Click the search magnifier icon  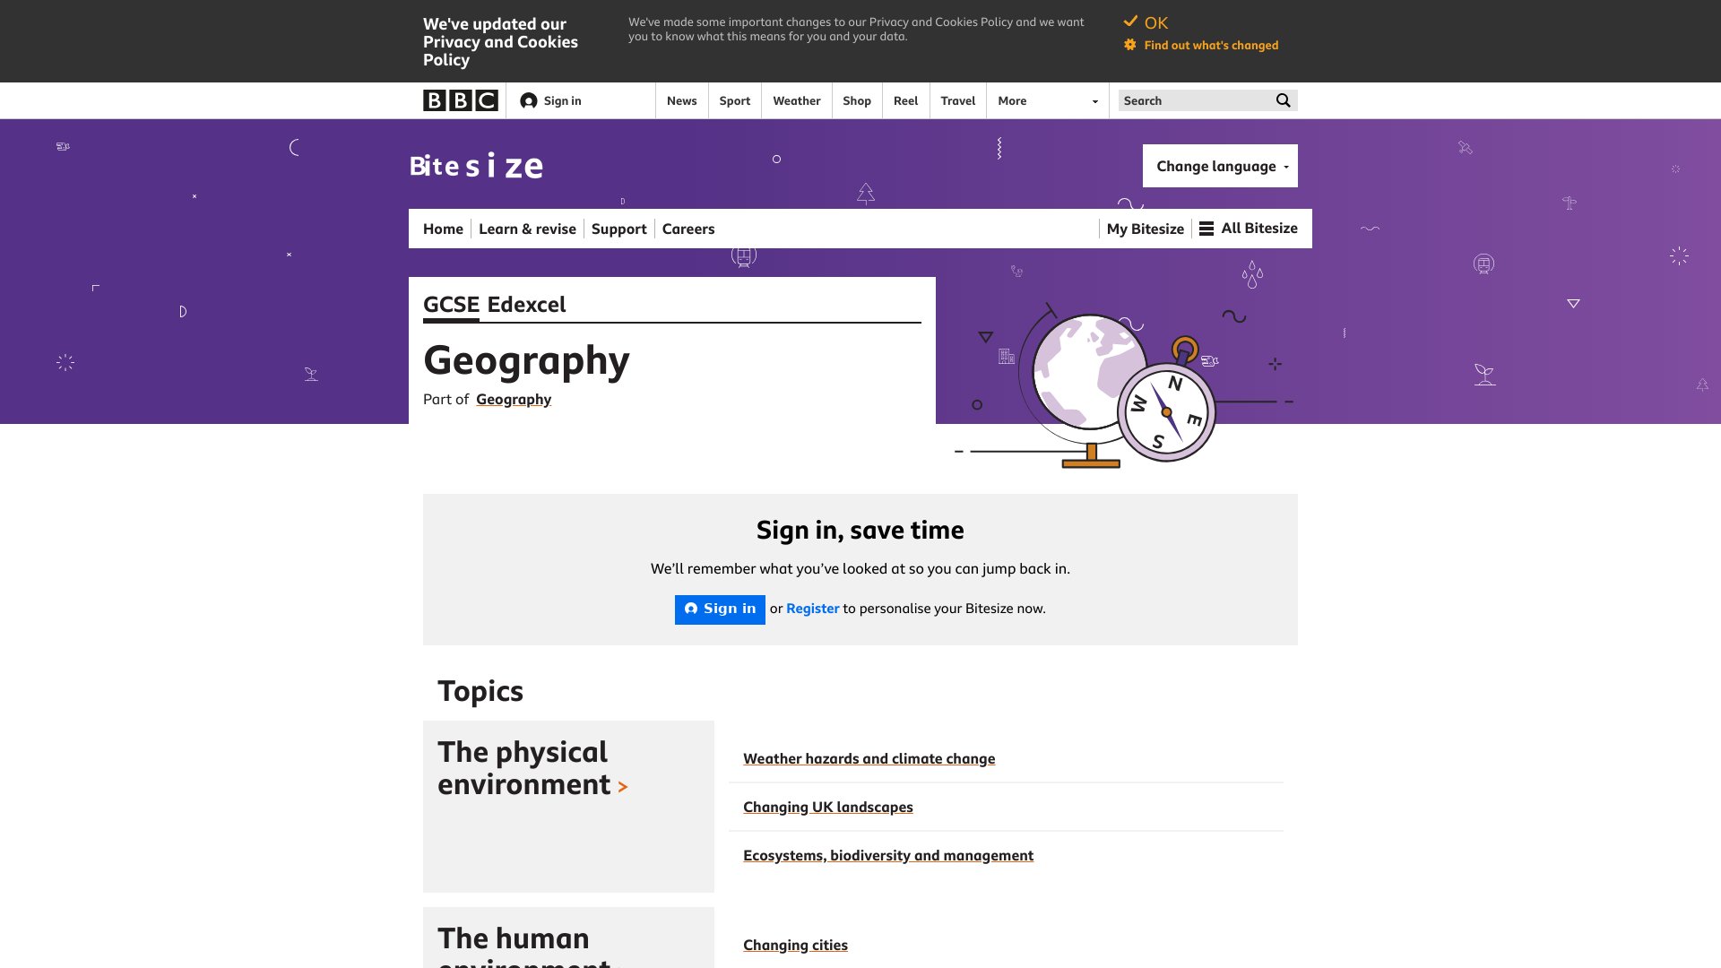click(1283, 100)
